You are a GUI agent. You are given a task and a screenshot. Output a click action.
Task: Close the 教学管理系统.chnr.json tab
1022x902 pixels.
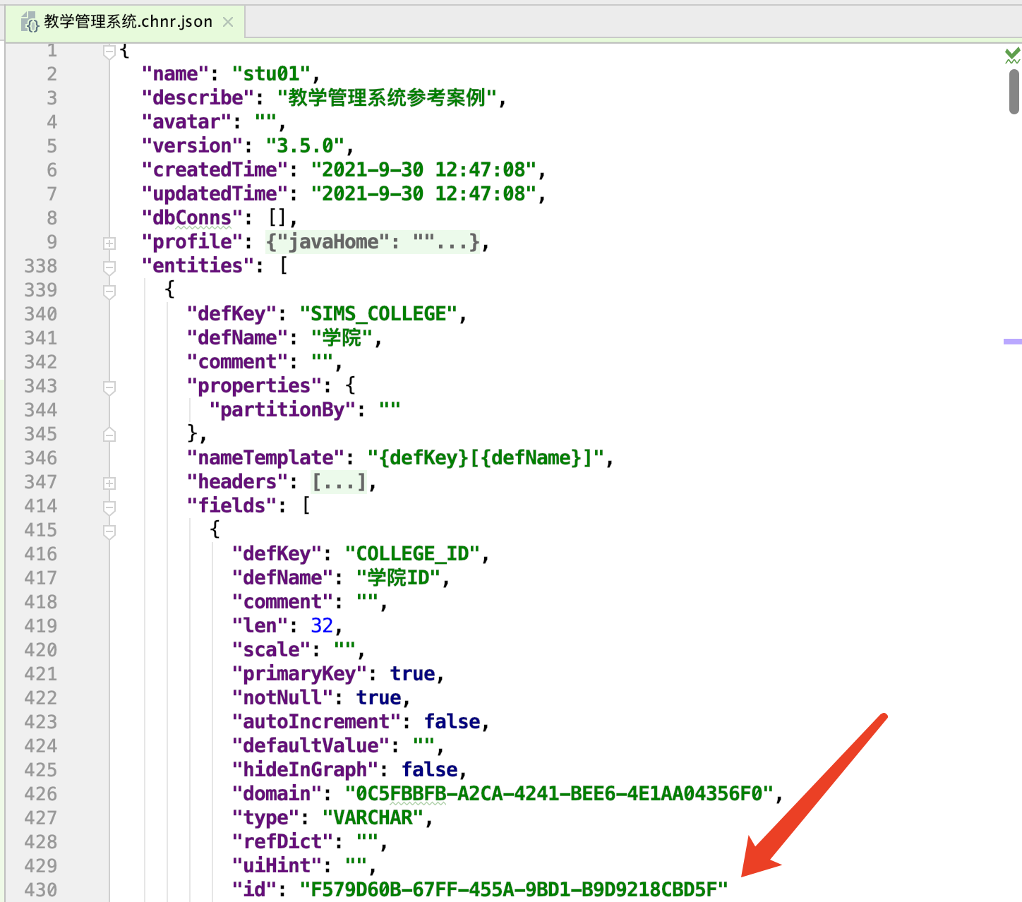[228, 22]
